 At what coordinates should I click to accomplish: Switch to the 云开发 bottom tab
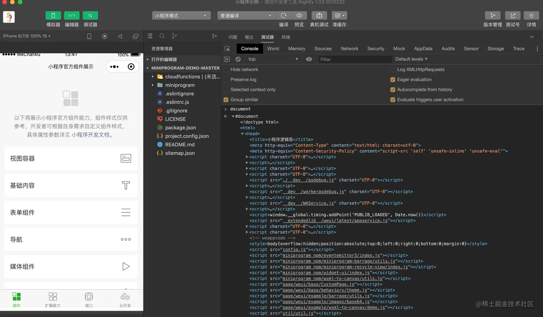125,299
